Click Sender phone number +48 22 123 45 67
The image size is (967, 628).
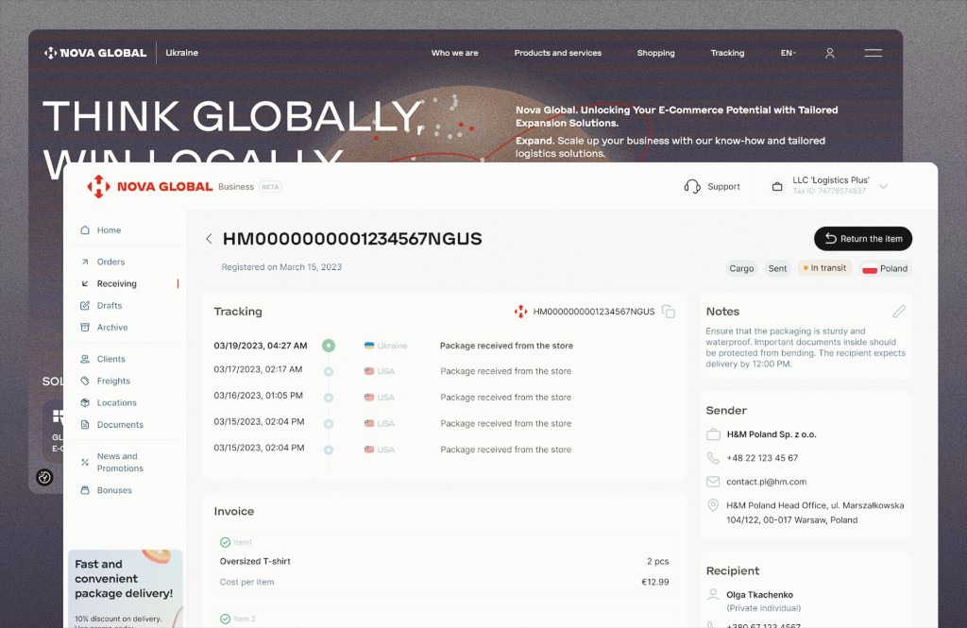pyautogui.click(x=762, y=458)
